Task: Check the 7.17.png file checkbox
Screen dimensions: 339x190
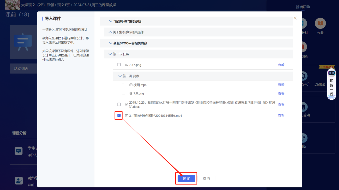Action: (119, 65)
